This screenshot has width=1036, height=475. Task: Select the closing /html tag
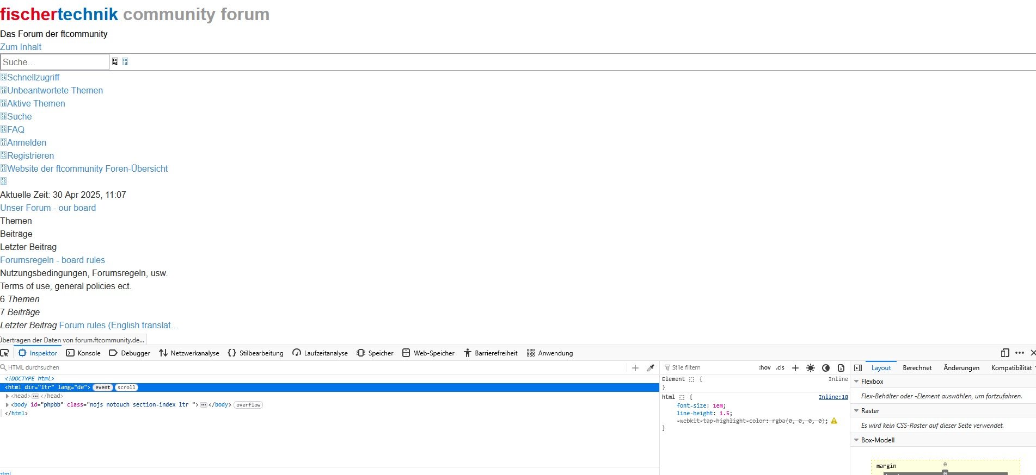point(16,414)
